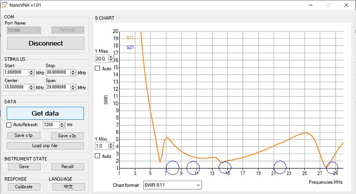Viewport: 356px width, 194px height.
Task: Enable the AutoRefresh checkbox
Action: coord(9,125)
